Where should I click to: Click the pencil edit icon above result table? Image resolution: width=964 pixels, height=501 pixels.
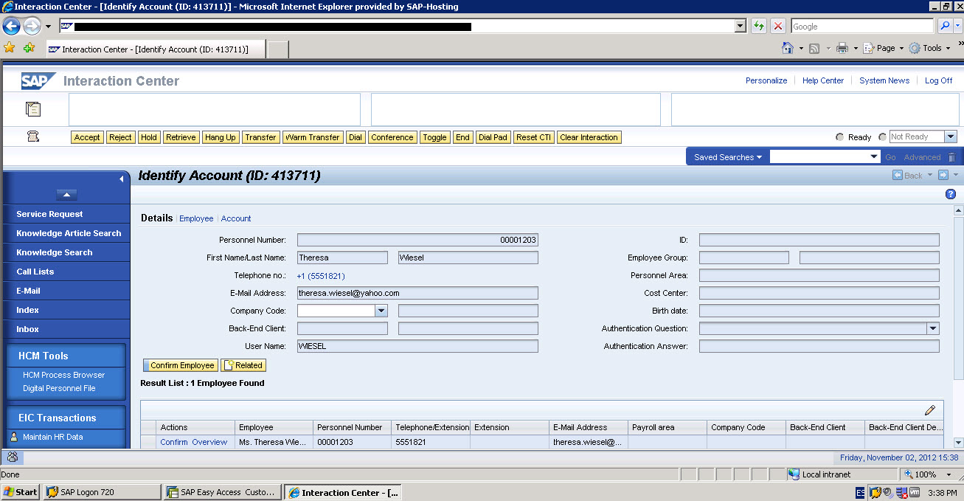pos(929,410)
